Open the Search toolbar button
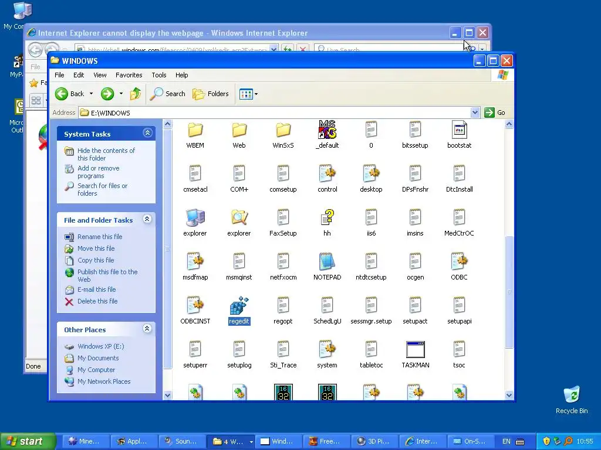 pyautogui.click(x=167, y=94)
